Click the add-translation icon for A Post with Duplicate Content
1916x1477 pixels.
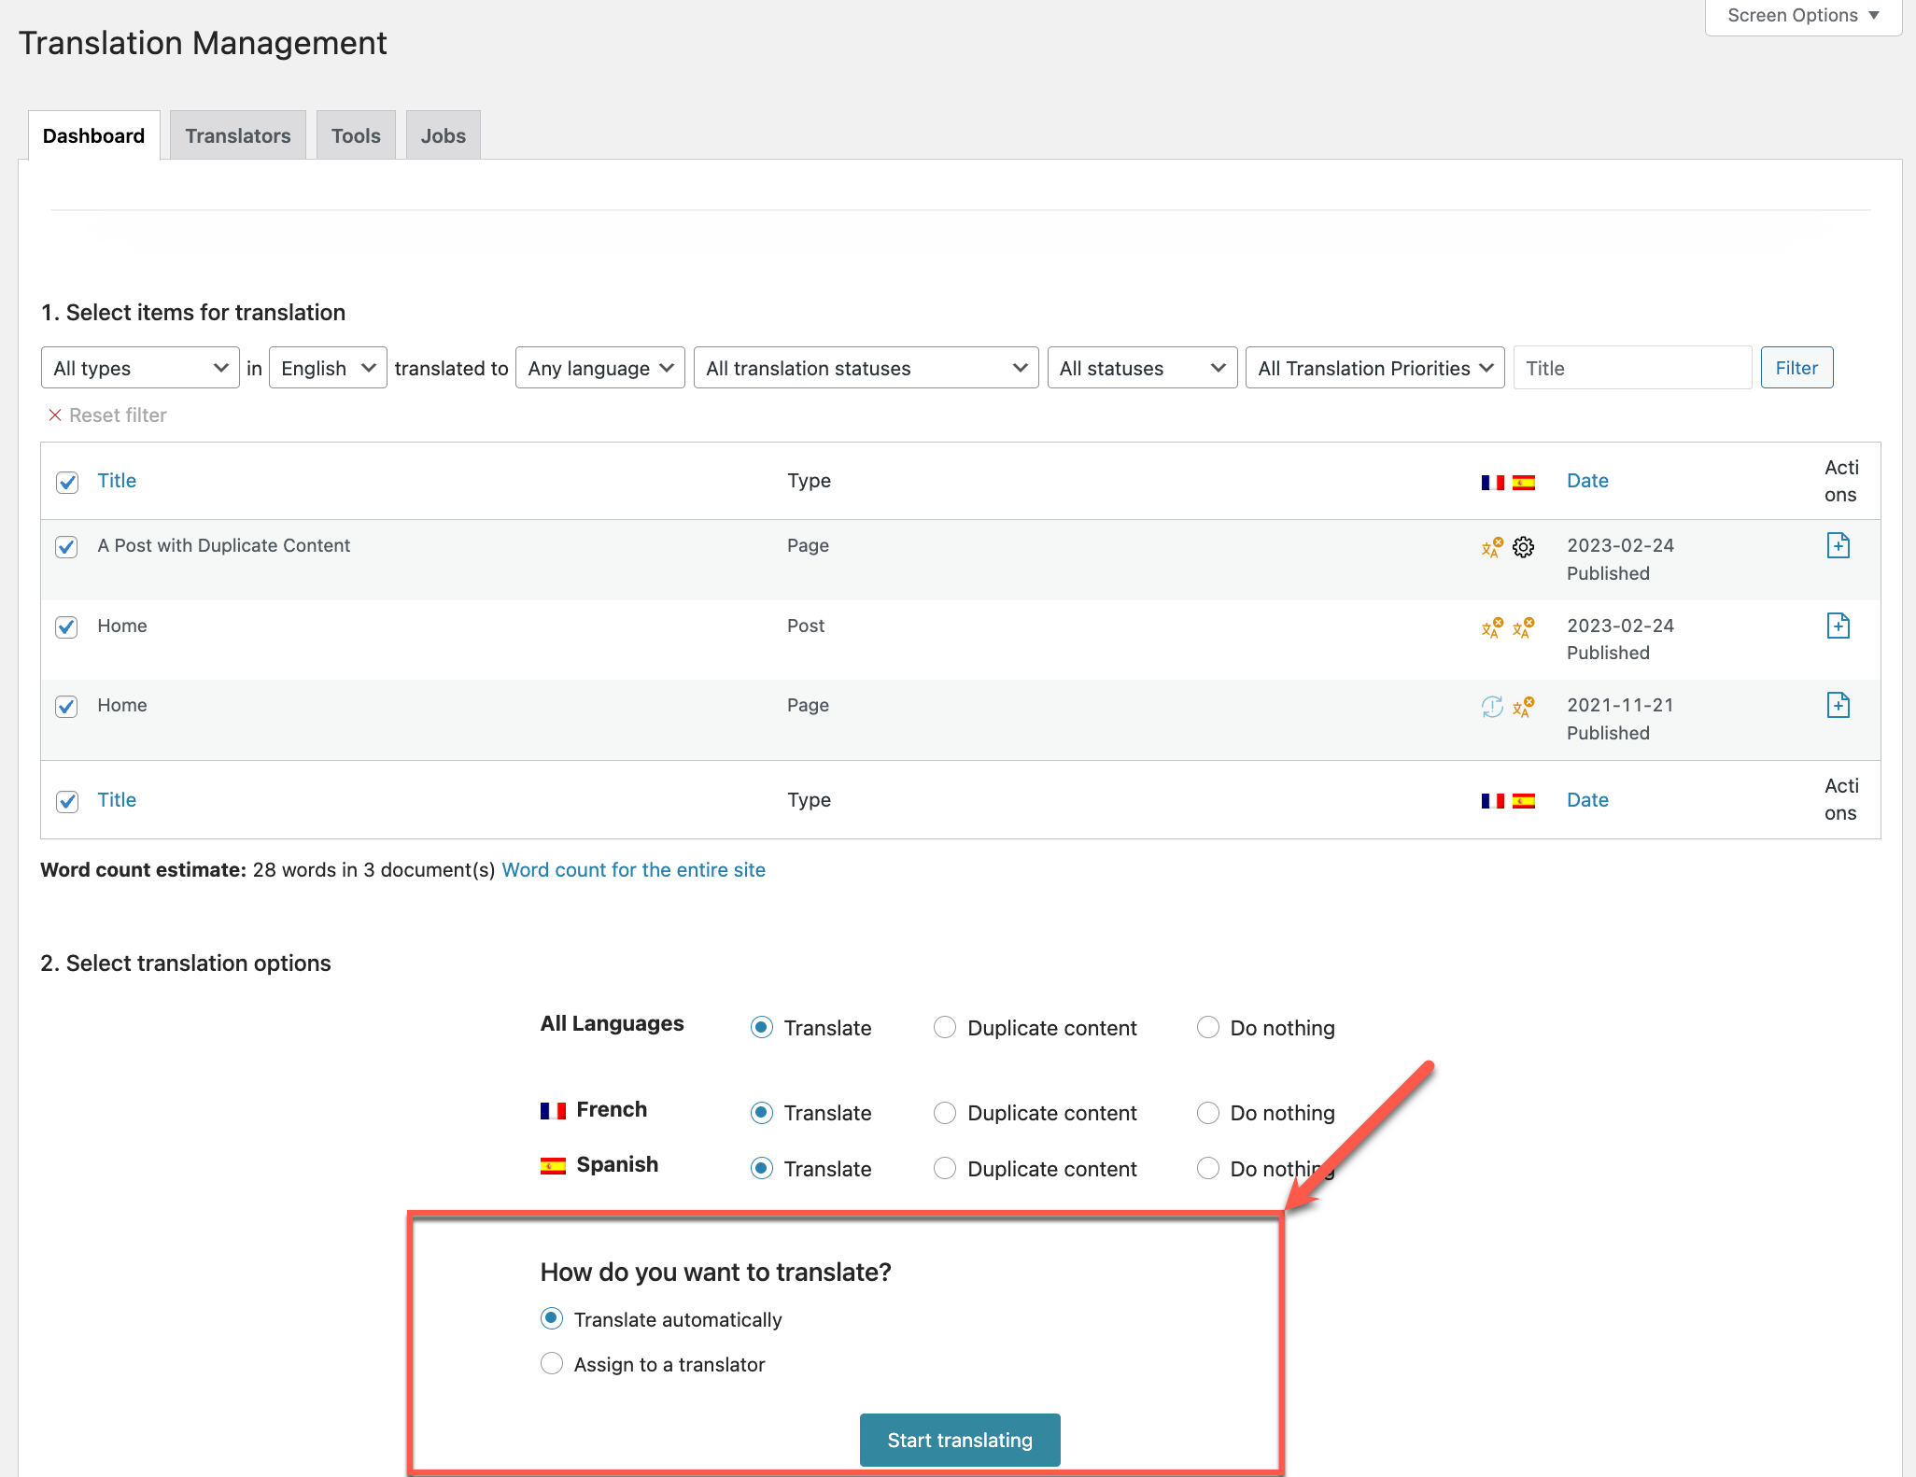(x=1838, y=545)
